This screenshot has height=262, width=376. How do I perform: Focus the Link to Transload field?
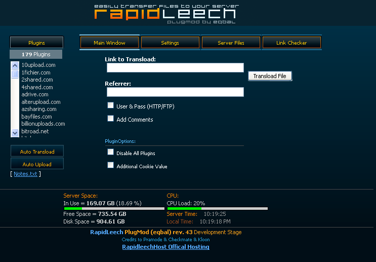[x=175, y=68]
